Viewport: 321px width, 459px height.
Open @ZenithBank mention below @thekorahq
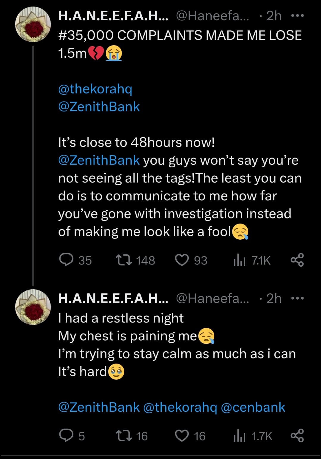pos(99,107)
